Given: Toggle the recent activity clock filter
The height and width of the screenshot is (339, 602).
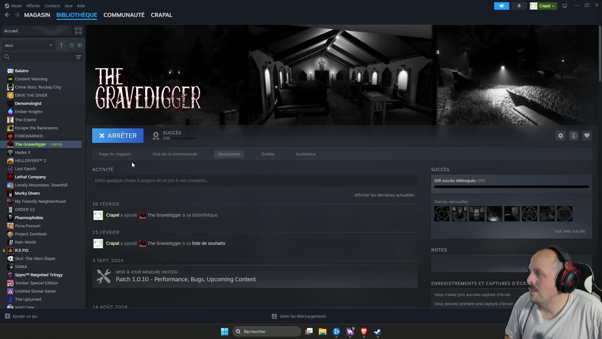Looking at the screenshot, I should (71, 45).
